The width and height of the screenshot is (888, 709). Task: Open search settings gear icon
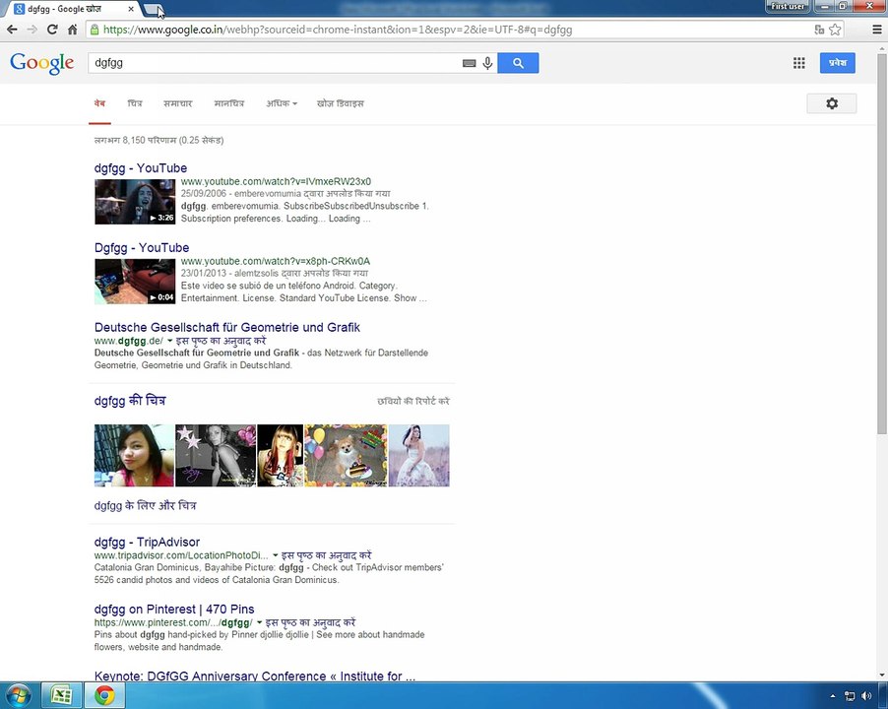[x=831, y=103]
